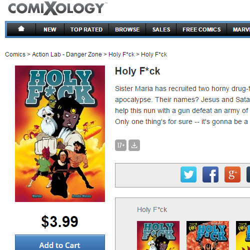Open the MARVEL menu item
The image size is (250, 250).
241,29
